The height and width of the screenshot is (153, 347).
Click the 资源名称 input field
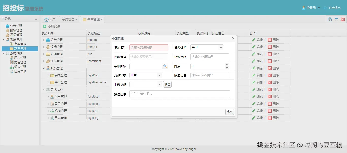click(149, 47)
